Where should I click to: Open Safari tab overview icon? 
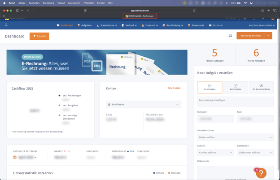tap(275, 10)
